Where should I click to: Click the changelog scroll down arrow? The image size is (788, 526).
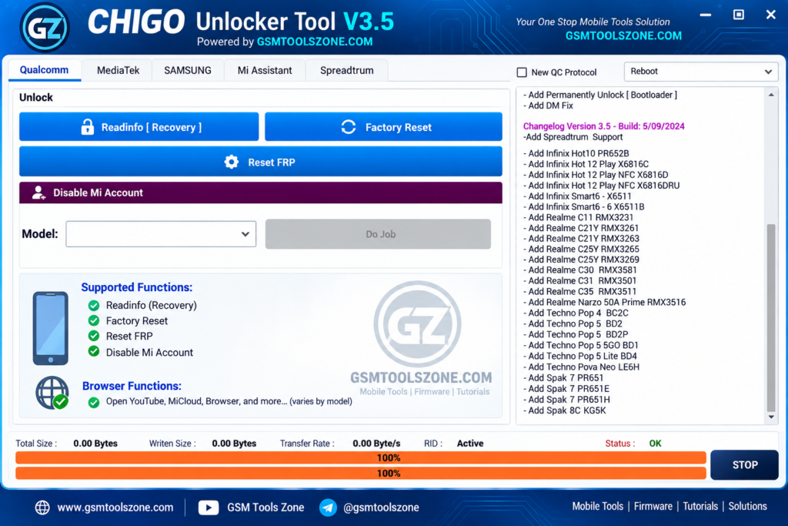771,417
